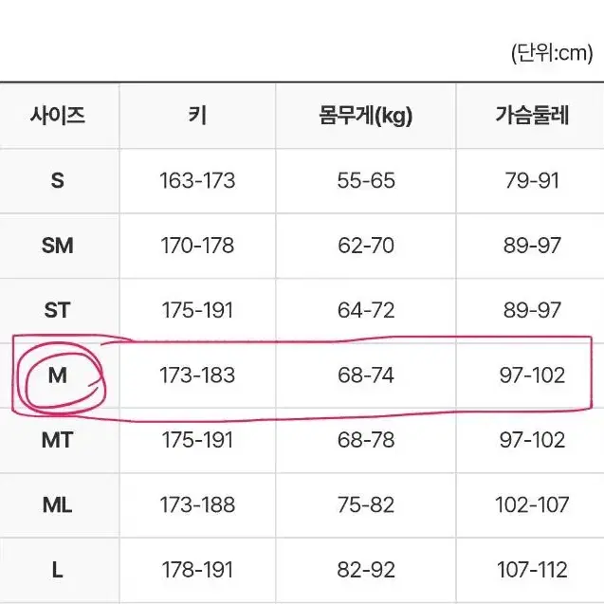This screenshot has width=604, height=604.
Task: Select the ML size label
Action: (58, 504)
